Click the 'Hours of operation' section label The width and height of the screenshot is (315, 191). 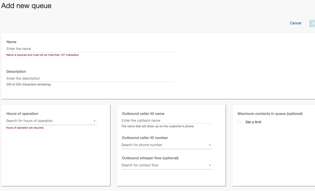click(22, 114)
